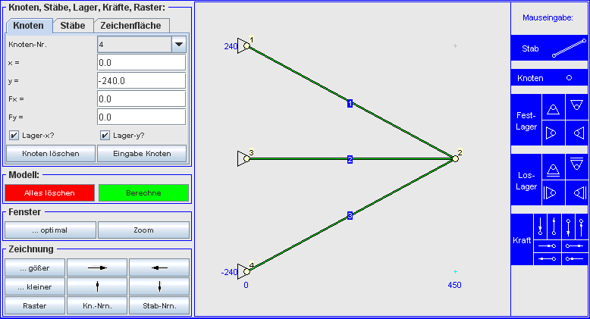Image resolution: width=590 pixels, height=319 pixels.
Task: Toggle the Lager-x? checkbox
Action: pos(14,136)
